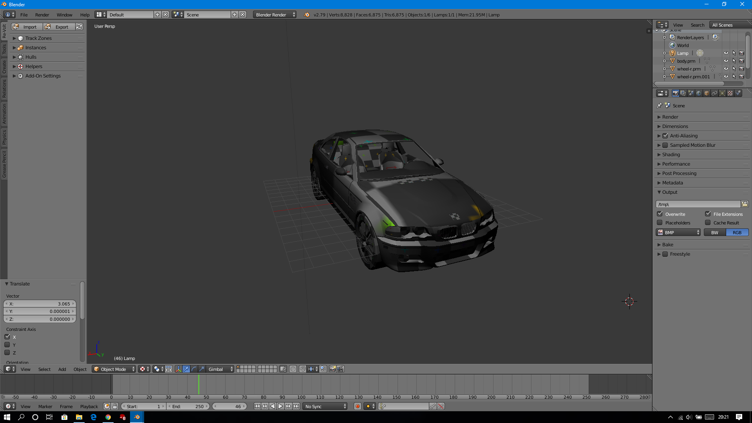
Task: Click the Import button
Action: pyautogui.click(x=27, y=27)
